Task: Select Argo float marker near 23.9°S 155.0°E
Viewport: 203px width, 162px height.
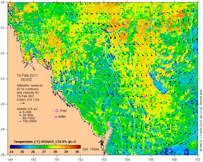Action: 151,100
